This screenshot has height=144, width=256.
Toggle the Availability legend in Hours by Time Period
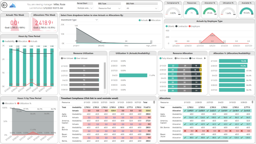(9, 41)
